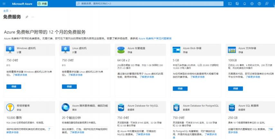
Task: Open the help question mark menu
Action: tap(259, 4)
